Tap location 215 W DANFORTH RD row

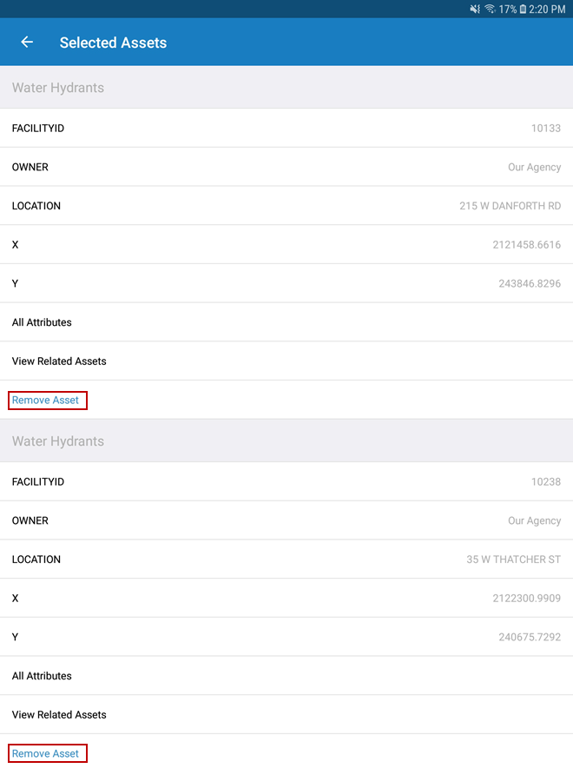(x=286, y=206)
